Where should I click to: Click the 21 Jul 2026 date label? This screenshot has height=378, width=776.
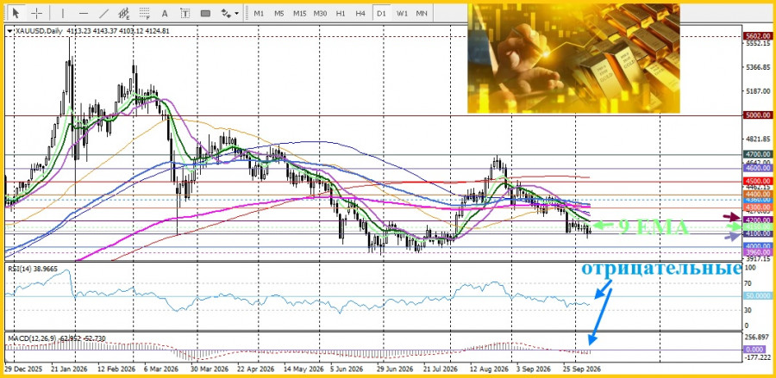pos(440,369)
